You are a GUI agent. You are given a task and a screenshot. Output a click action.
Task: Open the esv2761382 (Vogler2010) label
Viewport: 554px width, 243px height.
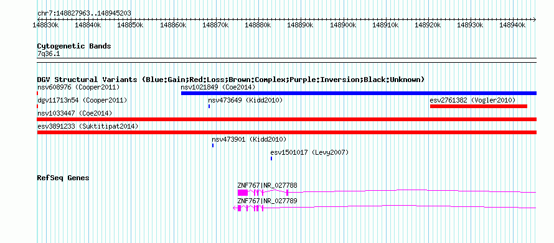point(472,100)
